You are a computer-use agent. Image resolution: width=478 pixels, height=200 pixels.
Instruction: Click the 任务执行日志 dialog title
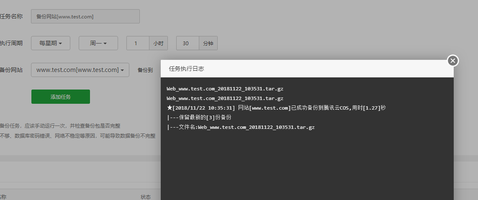click(186, 69)
